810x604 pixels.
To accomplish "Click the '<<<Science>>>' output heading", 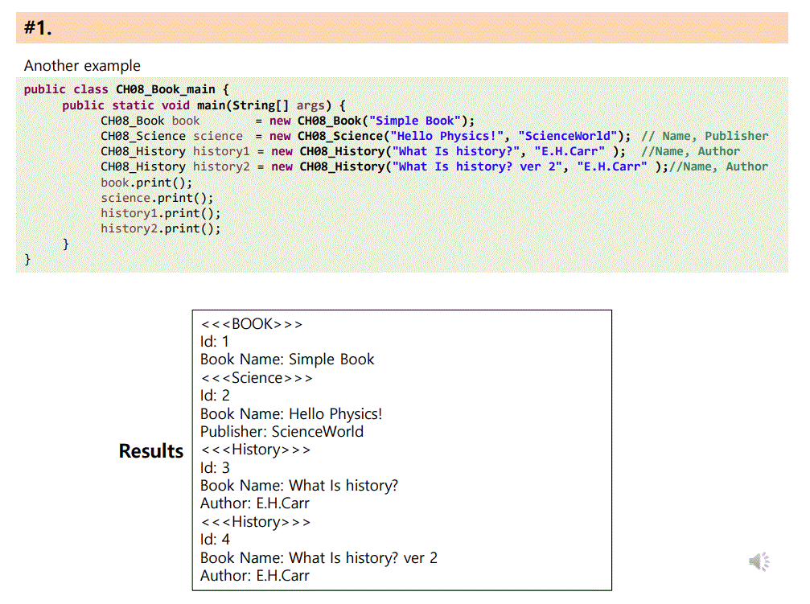I will (257, 377).
